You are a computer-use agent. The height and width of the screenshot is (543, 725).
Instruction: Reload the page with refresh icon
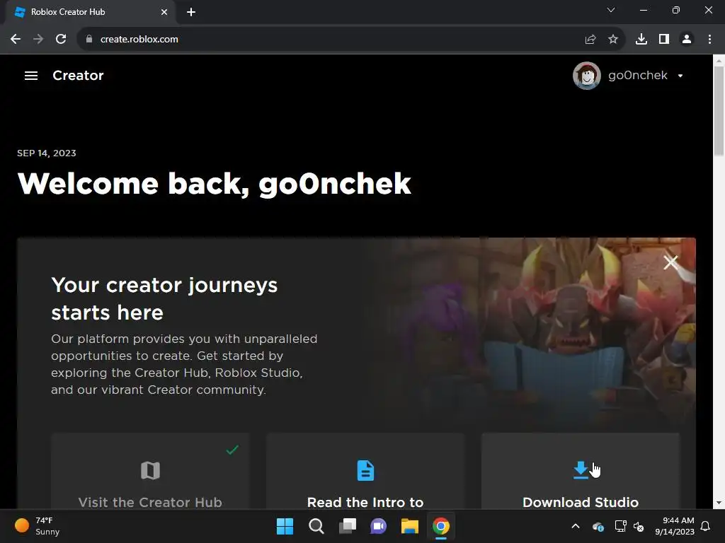click(x=61, y=40)
